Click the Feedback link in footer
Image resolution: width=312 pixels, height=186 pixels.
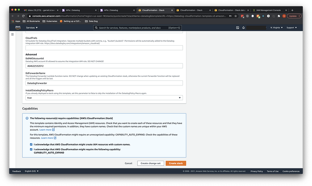point(16,171)
